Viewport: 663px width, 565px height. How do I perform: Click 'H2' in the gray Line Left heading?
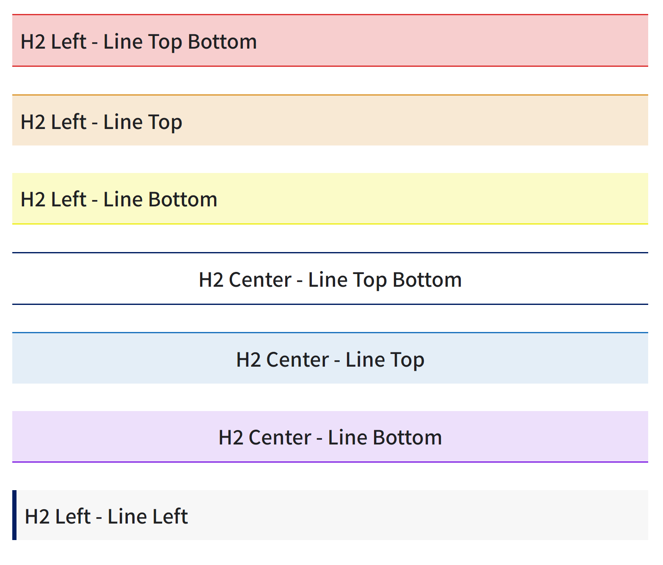(x=37, y=516)
